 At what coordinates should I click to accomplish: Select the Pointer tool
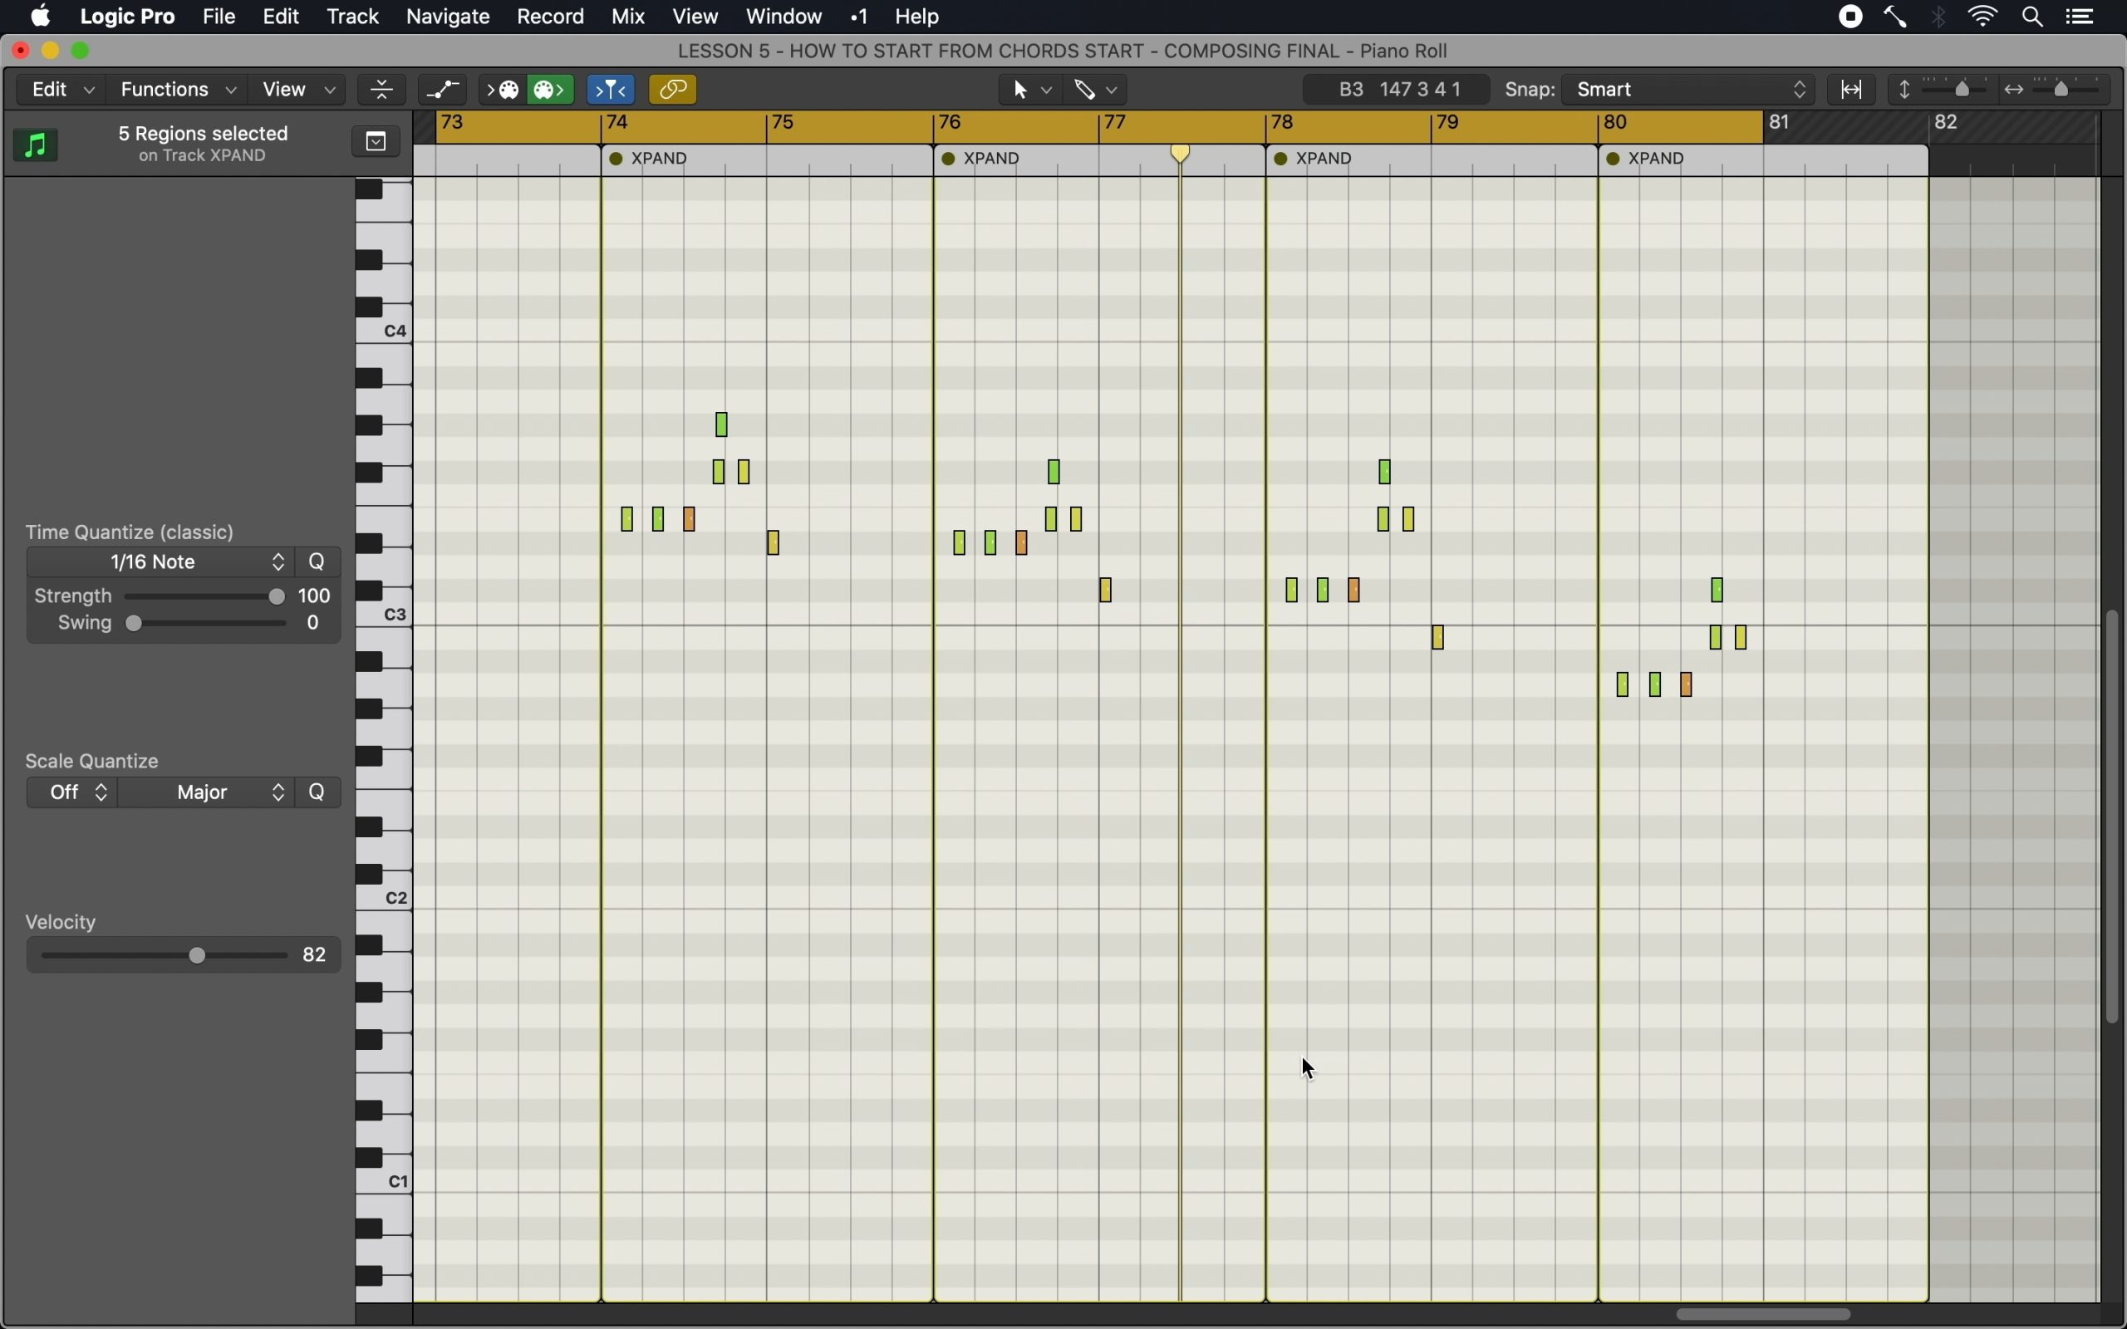coord(1021,89)
